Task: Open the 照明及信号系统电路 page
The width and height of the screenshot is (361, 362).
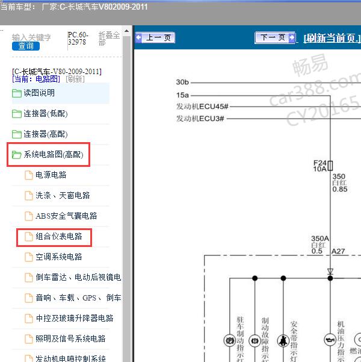Action: (70, 339)
